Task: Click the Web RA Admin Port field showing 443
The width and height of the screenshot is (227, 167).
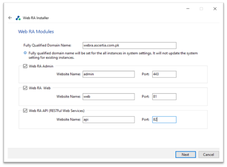Action: [x=164, y=74]
